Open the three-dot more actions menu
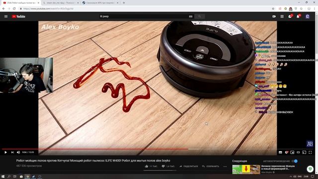The width and height of the screenshot is (318, 179). tap(225, 167)
